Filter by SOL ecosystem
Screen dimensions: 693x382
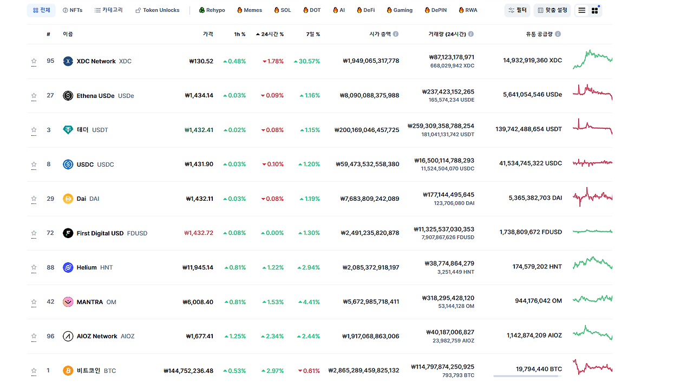point(282,10)
